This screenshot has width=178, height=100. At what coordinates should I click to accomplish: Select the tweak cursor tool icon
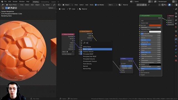(3, 8)
